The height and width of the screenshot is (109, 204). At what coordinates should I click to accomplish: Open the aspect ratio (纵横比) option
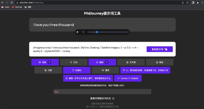point(77,70)
